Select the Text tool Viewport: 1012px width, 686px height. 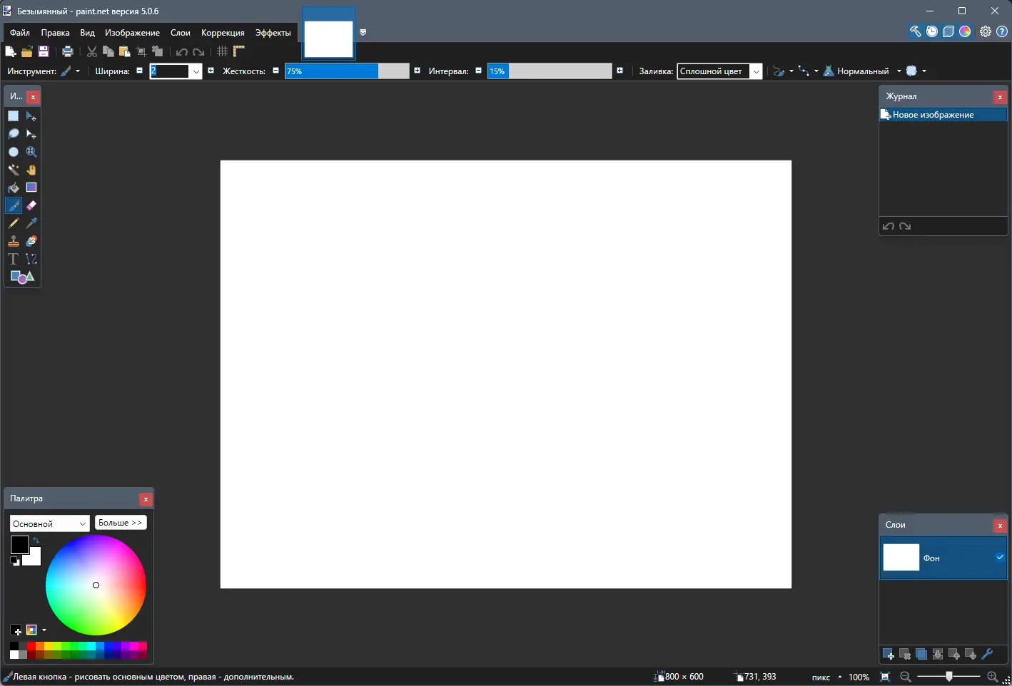coord(13,259)
